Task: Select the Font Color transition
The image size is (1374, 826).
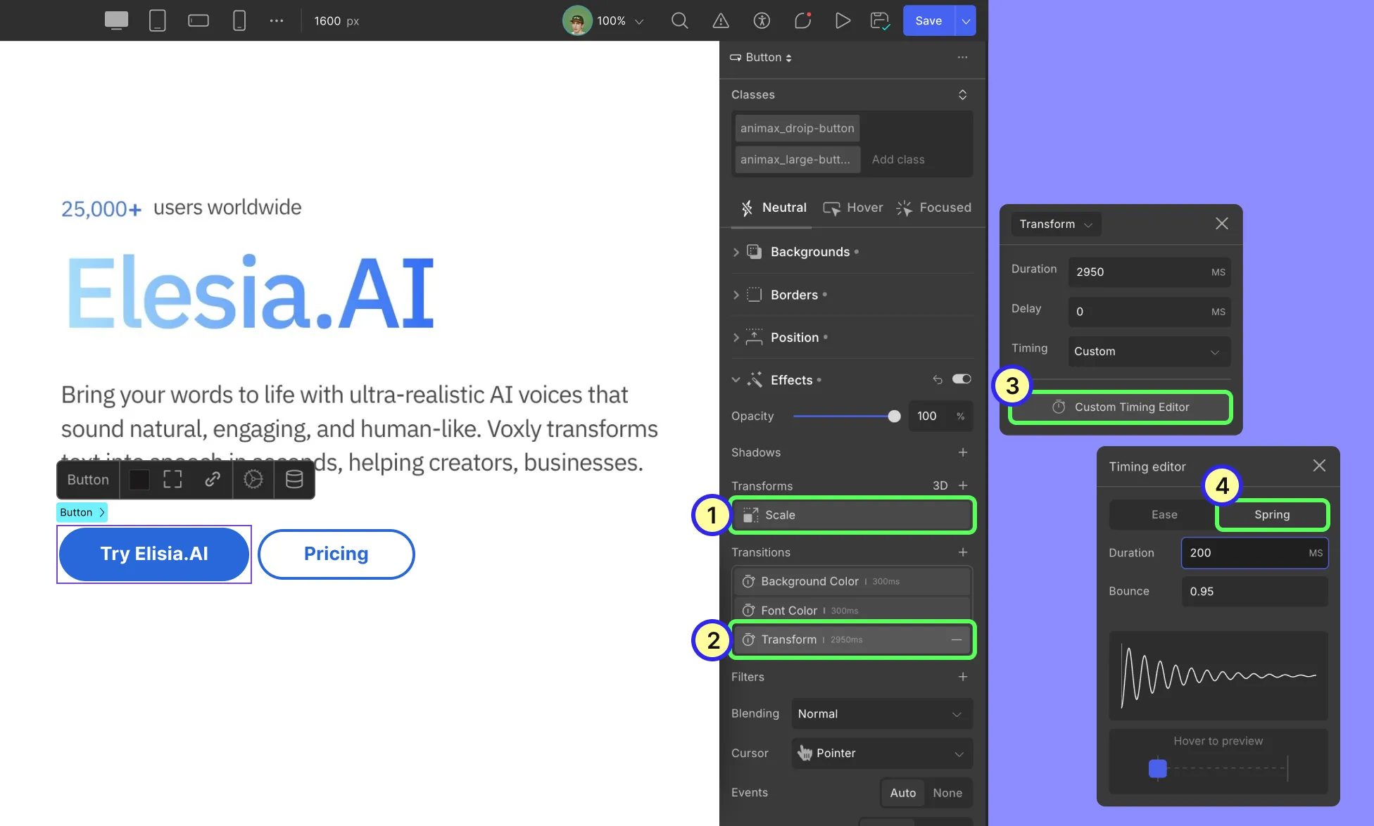Action: coord(852,610)
